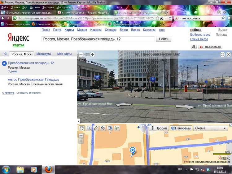This screenshot has width=232, height=174.
Task: Move panorama right along Преображенский Вал arrow
Action: coord(186,107)
